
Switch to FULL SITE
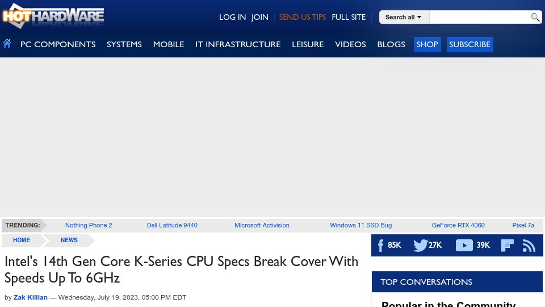349,17
